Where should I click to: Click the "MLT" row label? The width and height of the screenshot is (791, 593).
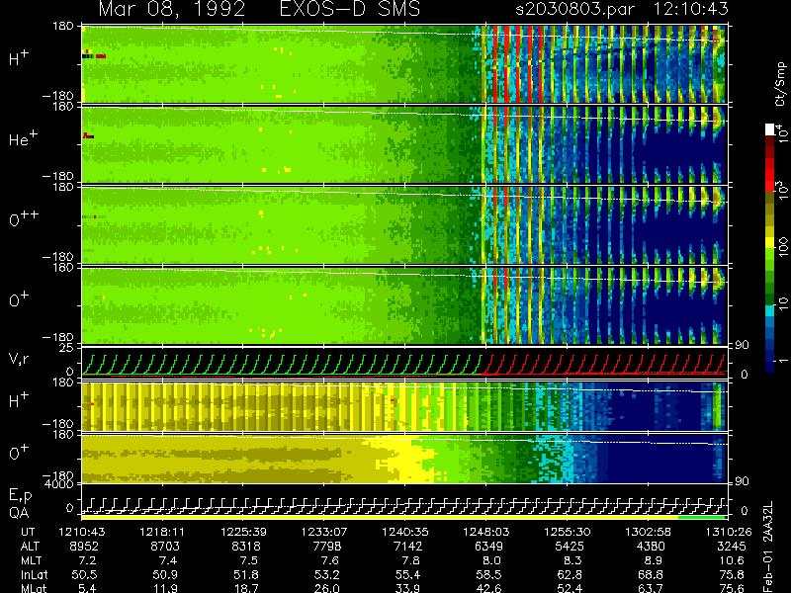pos(31,560)
